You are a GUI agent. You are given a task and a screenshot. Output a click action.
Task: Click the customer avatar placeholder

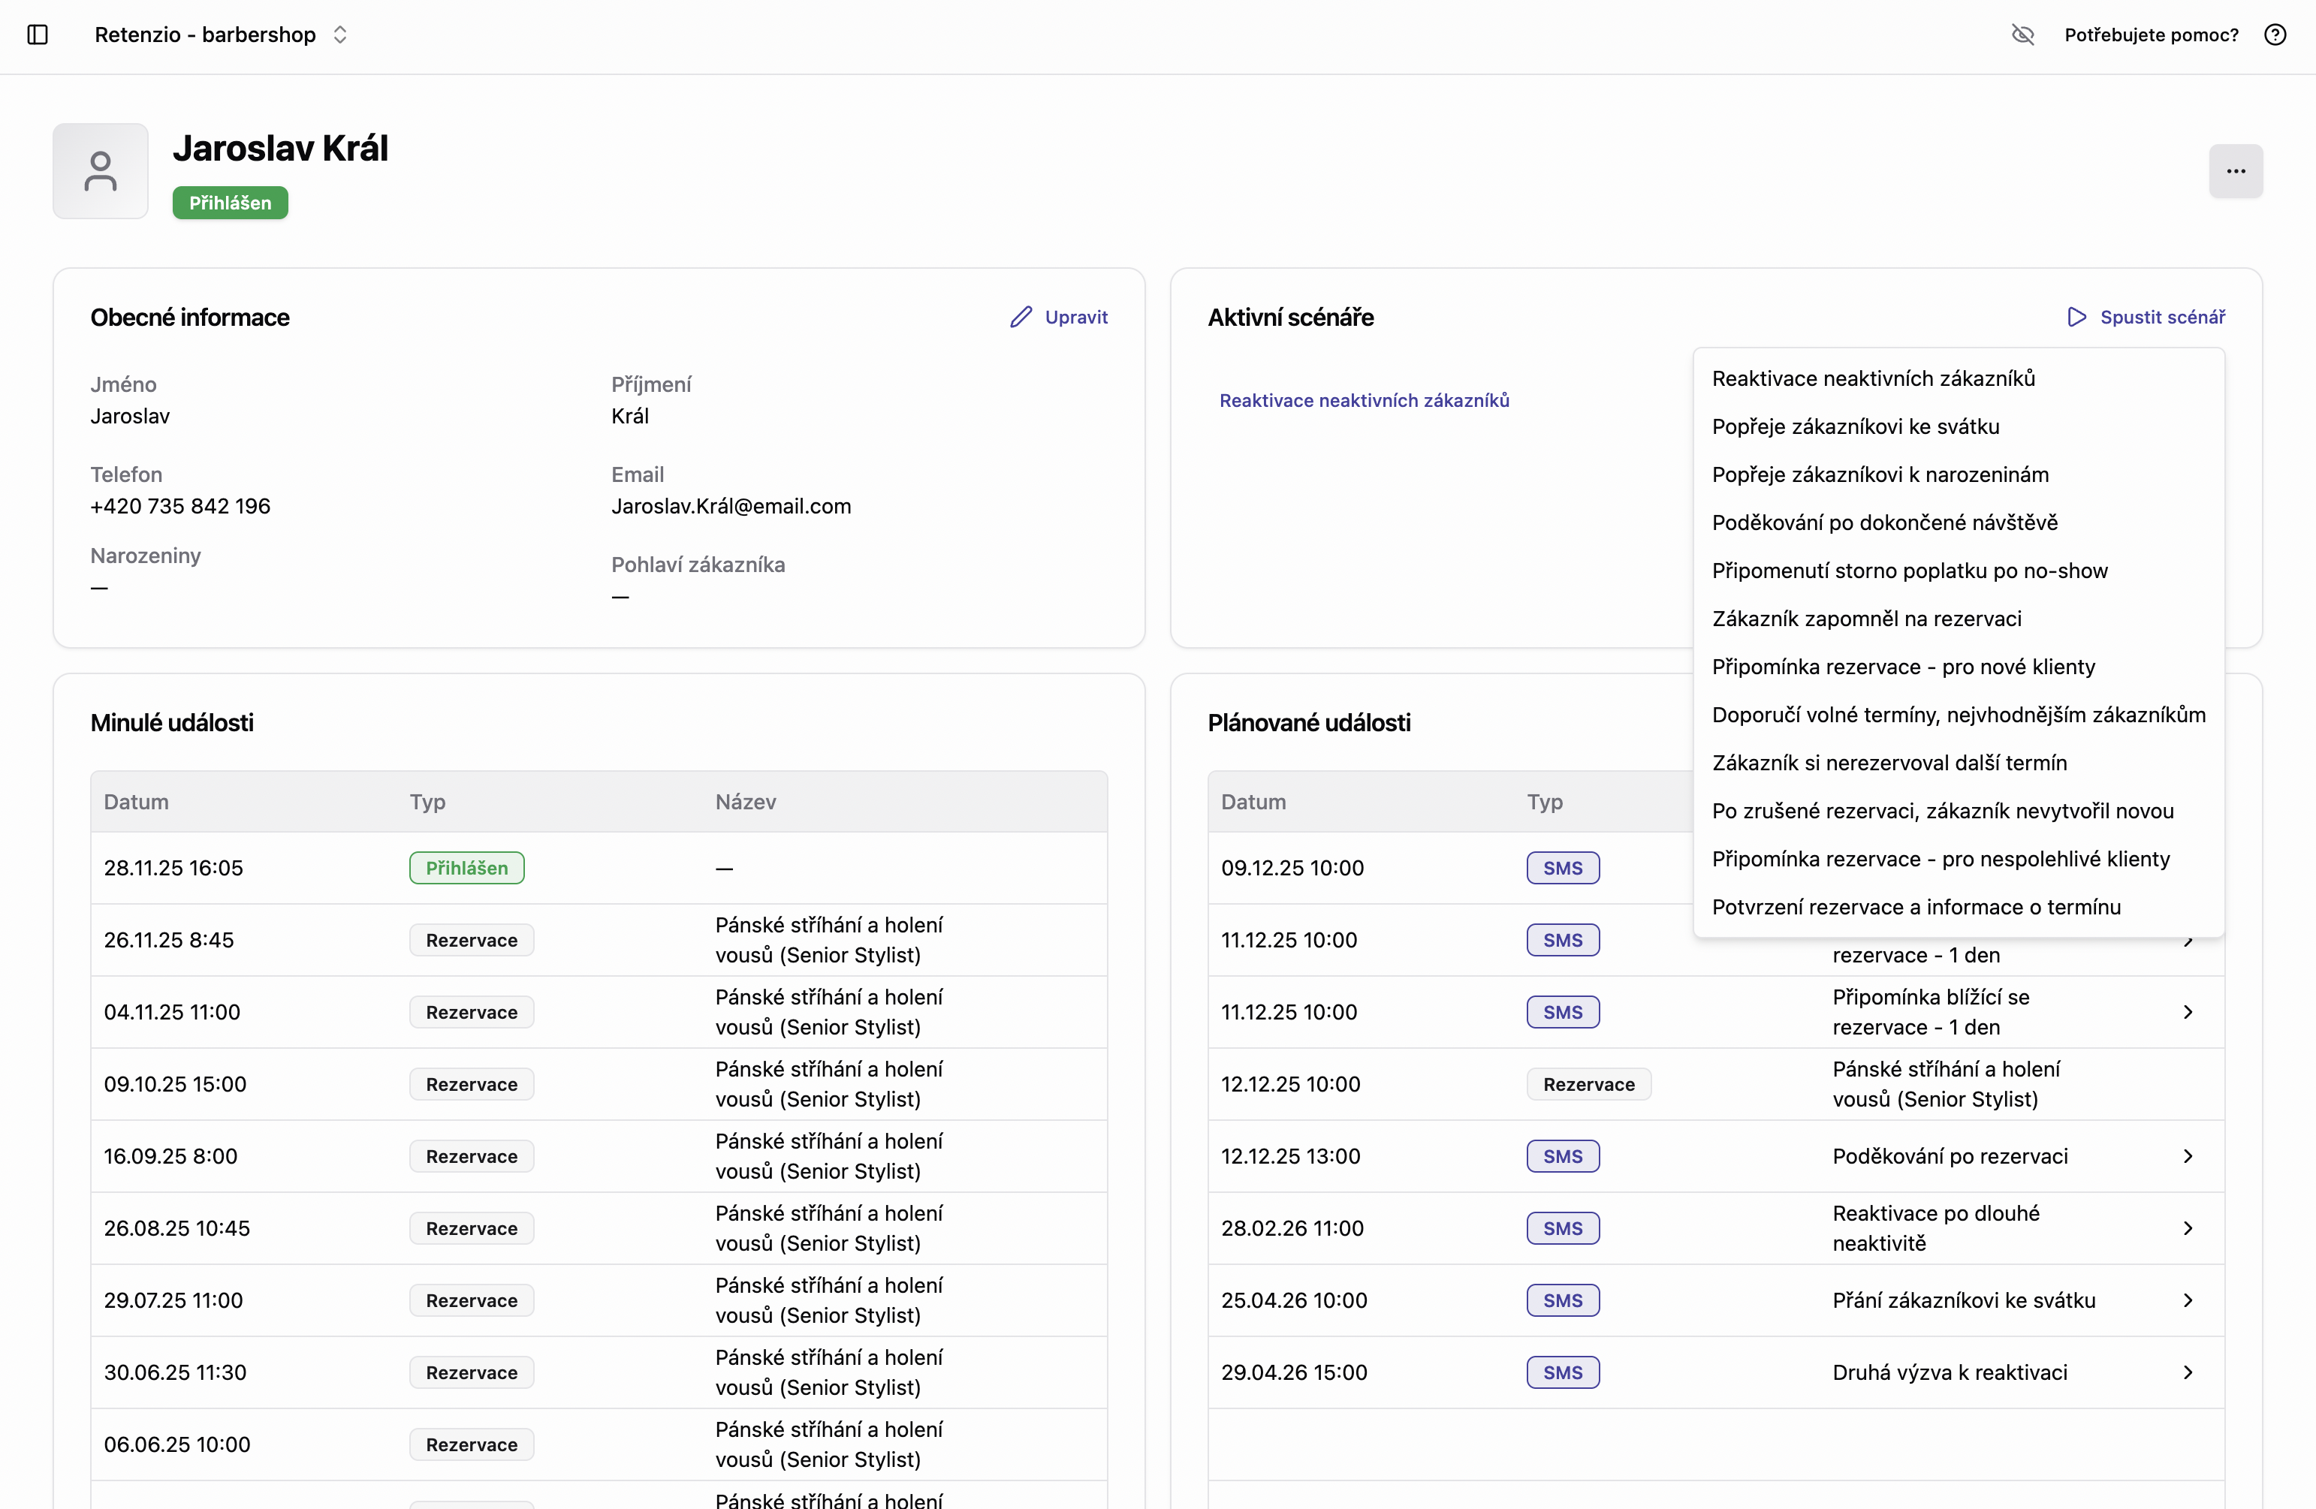click(100, 171)
